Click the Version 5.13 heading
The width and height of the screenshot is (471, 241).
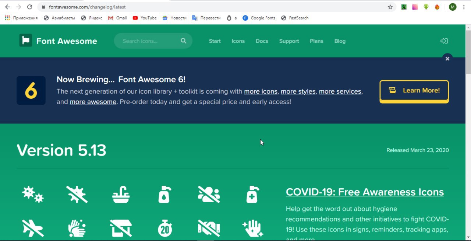point(61,150)
